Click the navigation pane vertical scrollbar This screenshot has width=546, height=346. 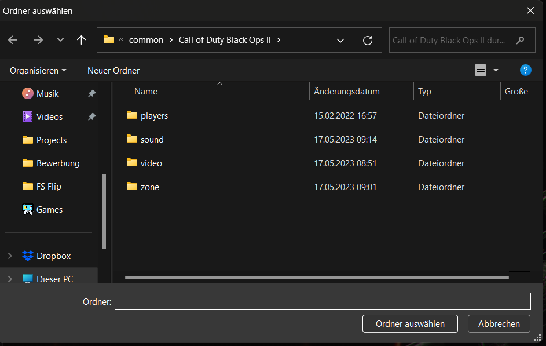pos(104,212)
